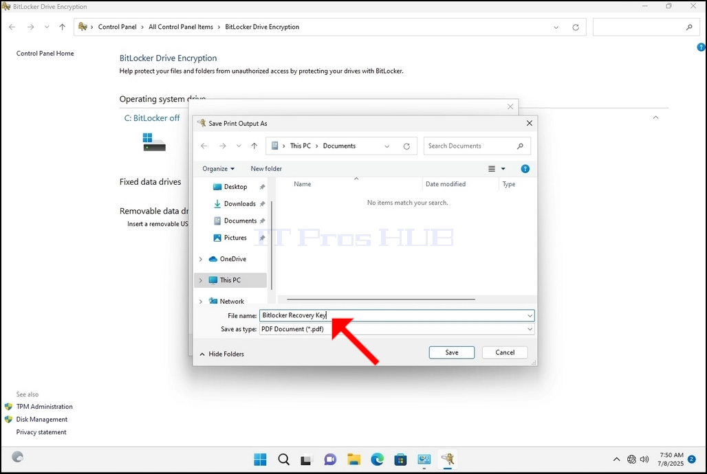Image resolution: width=707 pixels, height=474 pixels.
Task: Open Control Panel Home link
Action: coord(45,53)
